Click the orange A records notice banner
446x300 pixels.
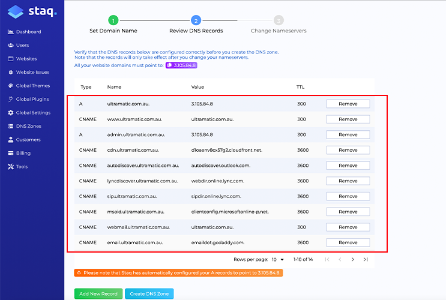pos(178,273)
